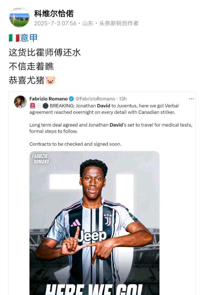Click the black circle emoji in tweet
This screenshot has height=295, width=204.
[x=45, y=106]
